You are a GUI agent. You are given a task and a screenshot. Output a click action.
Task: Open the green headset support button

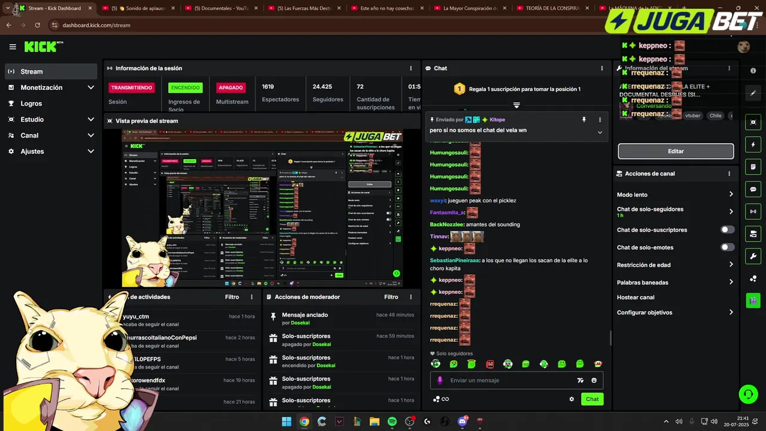(x=748, y=394)
